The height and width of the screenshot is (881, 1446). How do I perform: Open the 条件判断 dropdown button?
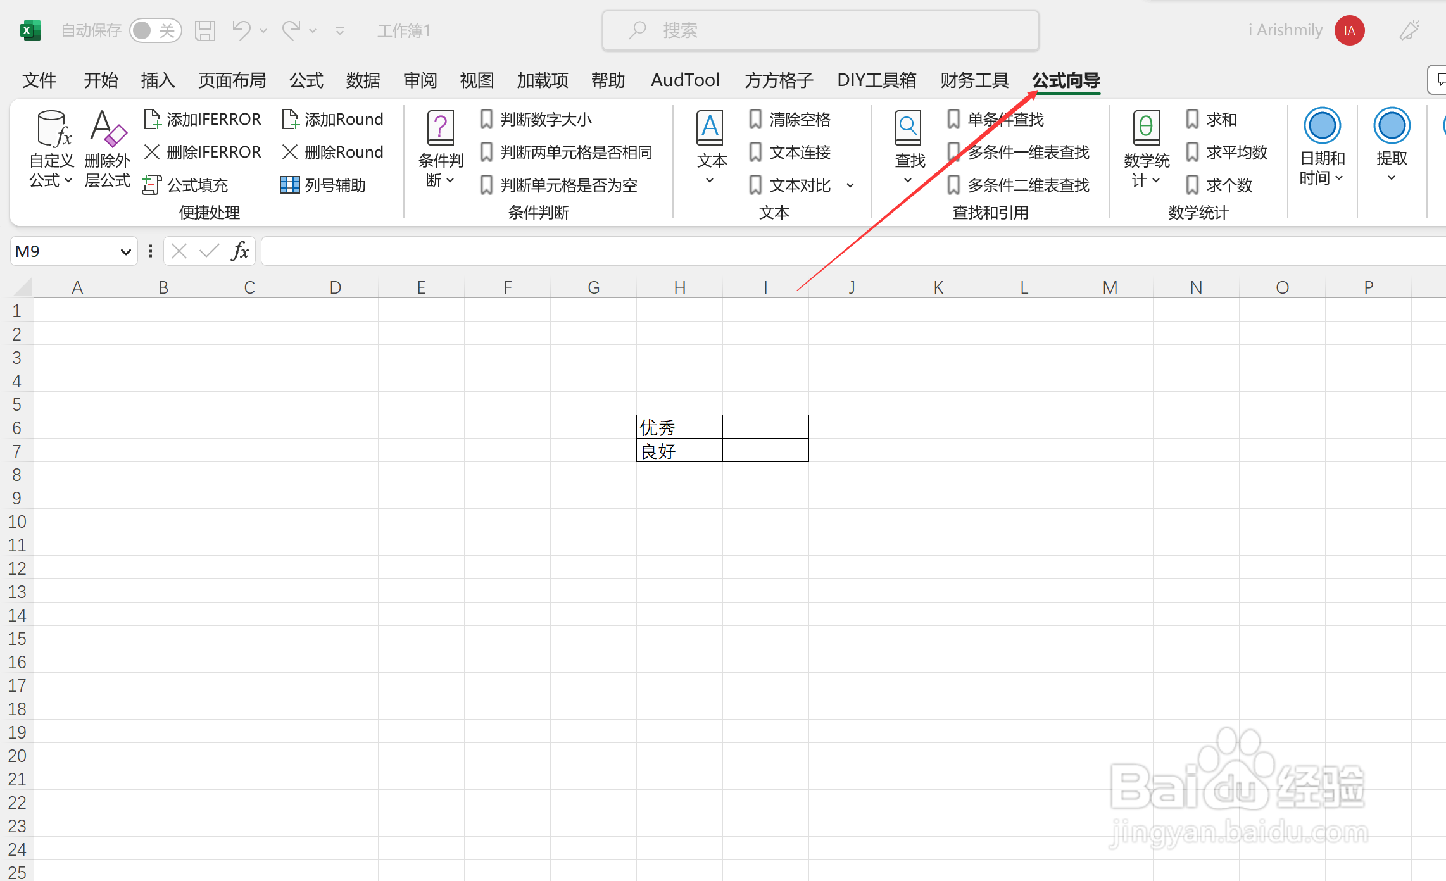(441, 149)
